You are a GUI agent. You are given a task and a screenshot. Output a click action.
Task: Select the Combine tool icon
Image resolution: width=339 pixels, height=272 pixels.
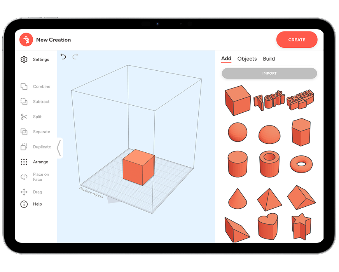click(24, 86)
